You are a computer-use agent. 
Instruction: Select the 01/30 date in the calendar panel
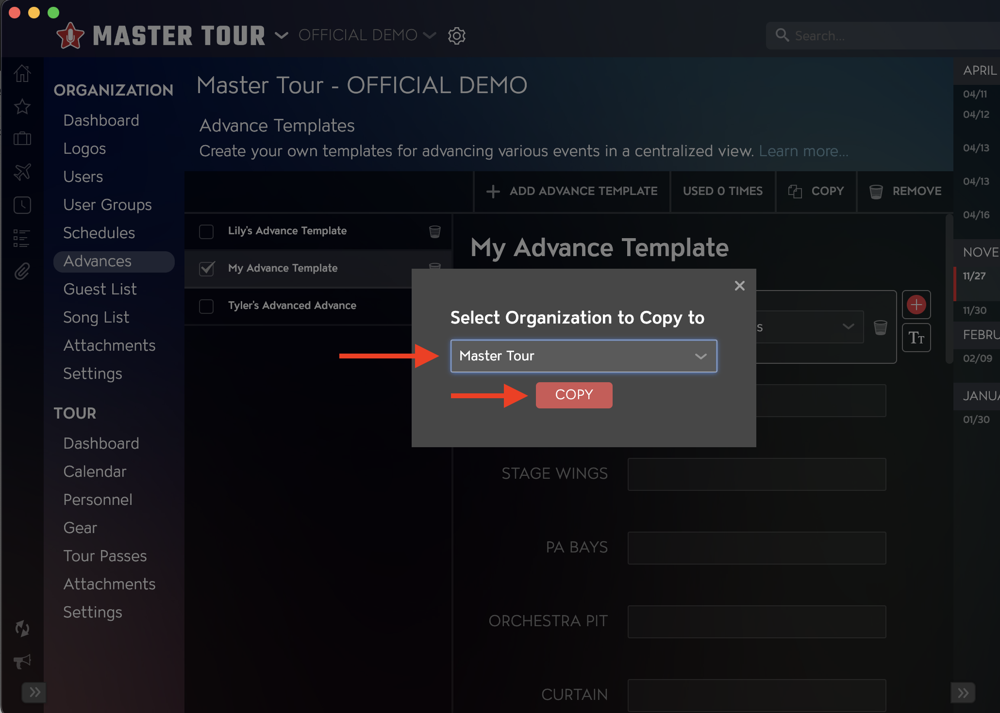click(977, 420)
